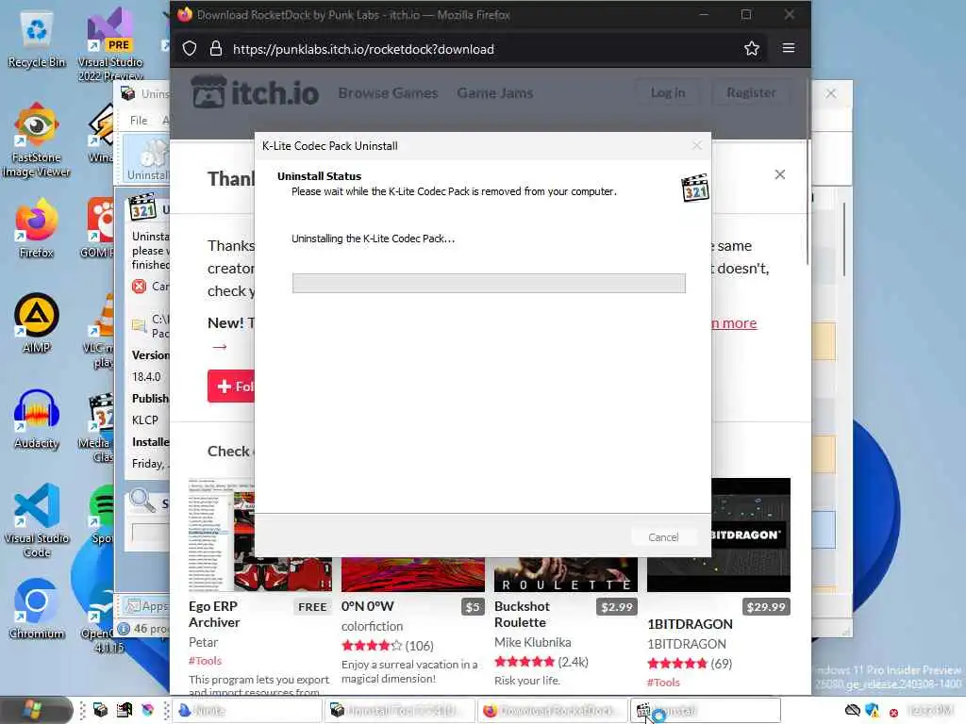The height and width of the screenshot is (724, 966).
Task: Click Uninstall Tool search input field
Action: tap(150, 534)
